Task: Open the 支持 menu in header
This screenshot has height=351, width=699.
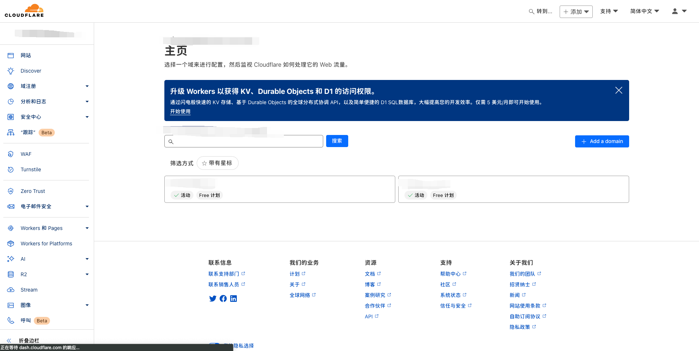Action: click(x=609, y=11)
